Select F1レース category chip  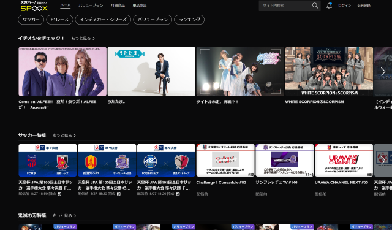click(59, 20)
